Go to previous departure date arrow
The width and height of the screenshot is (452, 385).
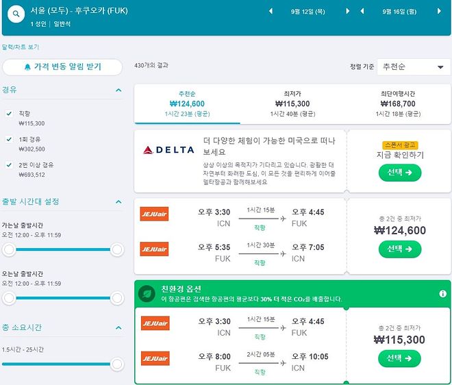[x=271, y=12]
